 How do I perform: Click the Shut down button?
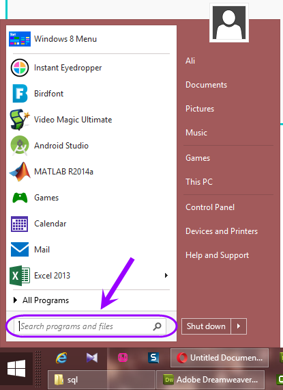pyautogui.click(x=206, y=326)
